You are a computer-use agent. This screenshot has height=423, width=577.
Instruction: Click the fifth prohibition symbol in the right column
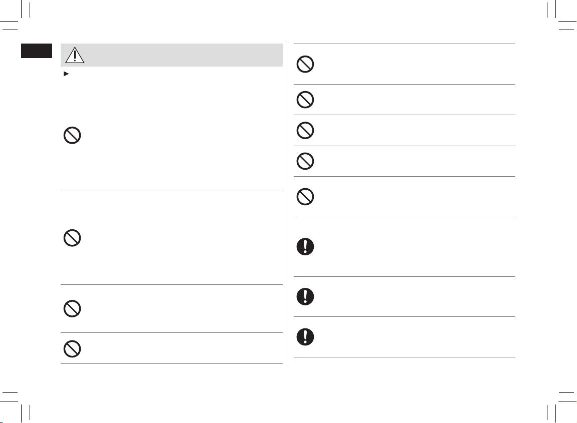pos(306,197)
